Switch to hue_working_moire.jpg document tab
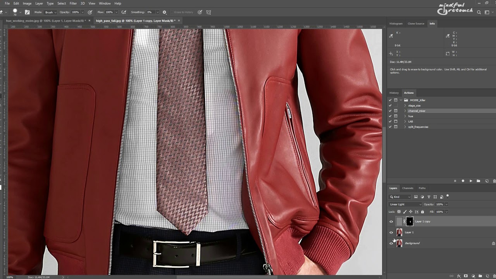The height and width of the screenshot is (279, 496). tap(46, 21)
